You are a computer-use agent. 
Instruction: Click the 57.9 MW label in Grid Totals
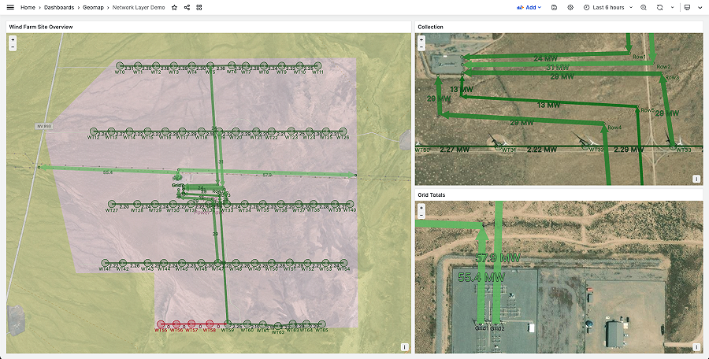(498, 258)
